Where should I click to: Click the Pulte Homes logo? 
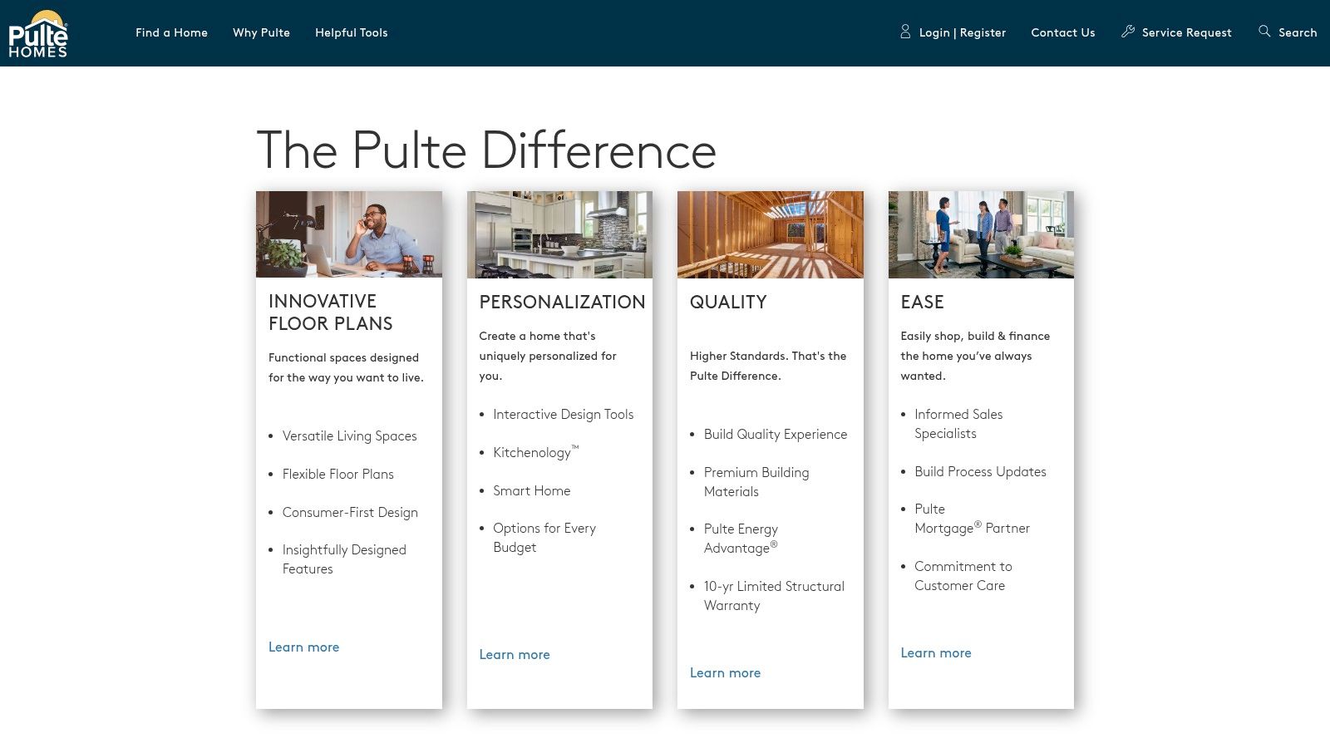click(x=37, y=33)
